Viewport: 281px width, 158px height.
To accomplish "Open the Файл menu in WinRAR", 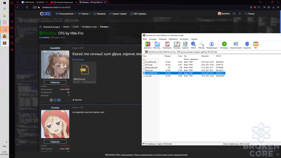I will (145, 39).
